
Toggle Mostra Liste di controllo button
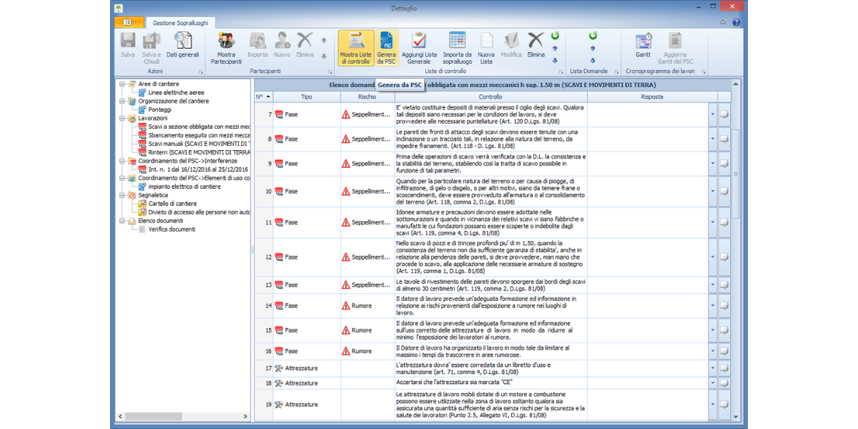[355, 47]
